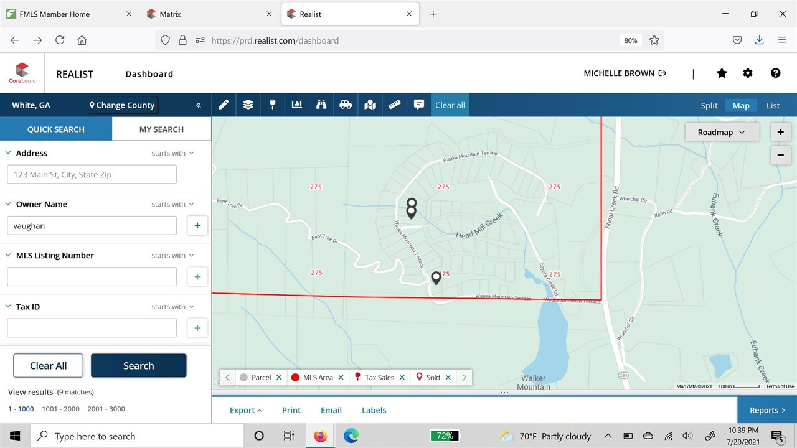797x448 pixels.
Task: Select the pencil draw tool
Action: click(x=224, y=105)
